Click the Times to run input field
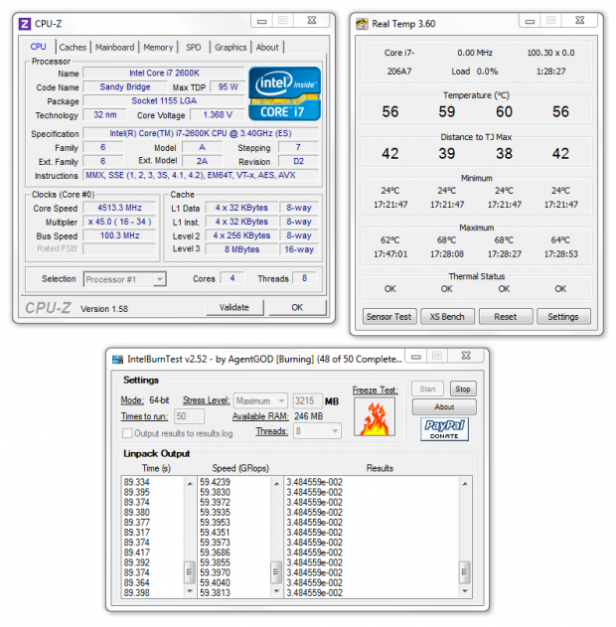The height and width of the screenshot is (627, 616). pos(189,416)
